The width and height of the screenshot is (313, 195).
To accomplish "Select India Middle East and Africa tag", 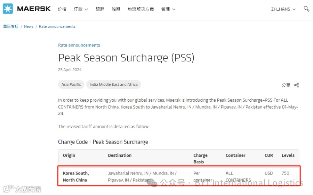I will tap(114, 84).
